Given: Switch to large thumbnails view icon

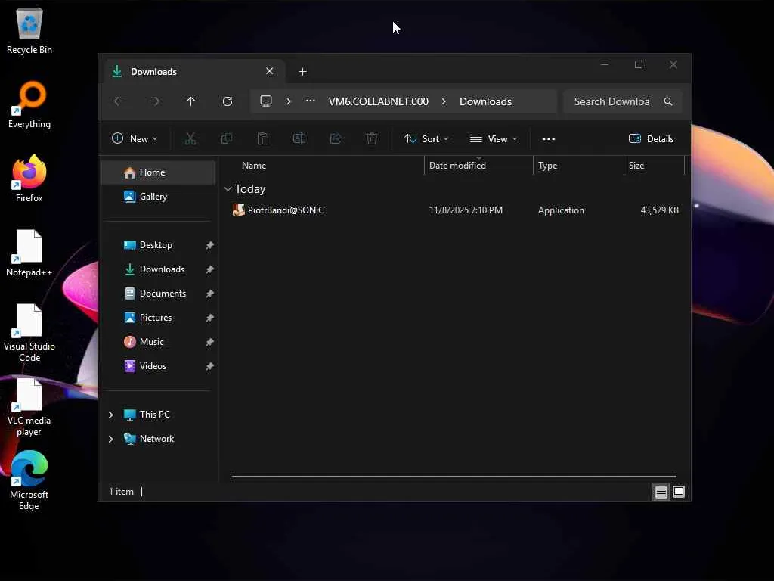Looking at the screenshot, I should point(679,492).
